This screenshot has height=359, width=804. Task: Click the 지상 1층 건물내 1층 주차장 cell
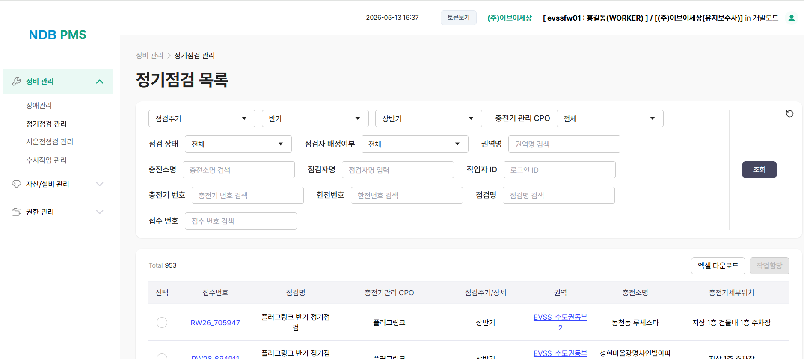(731, 323)
